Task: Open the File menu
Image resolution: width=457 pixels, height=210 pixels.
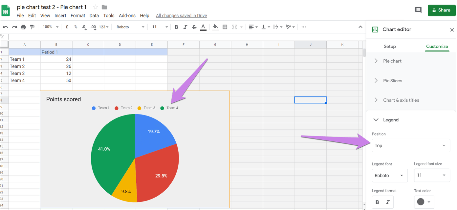Action: point(20,15)
